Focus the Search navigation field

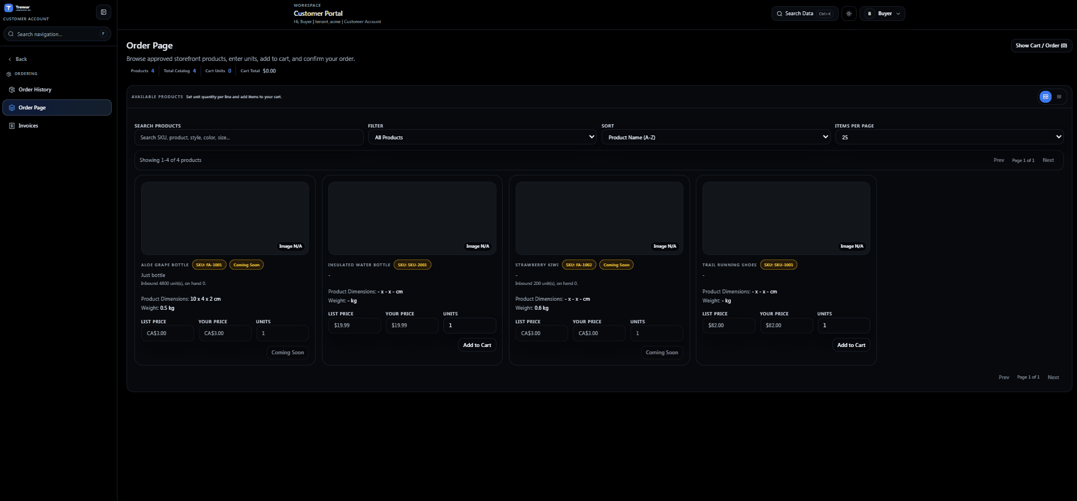(57, 34)
